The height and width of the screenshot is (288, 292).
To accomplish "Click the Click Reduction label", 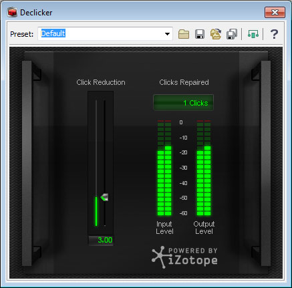I will (101, 82).
